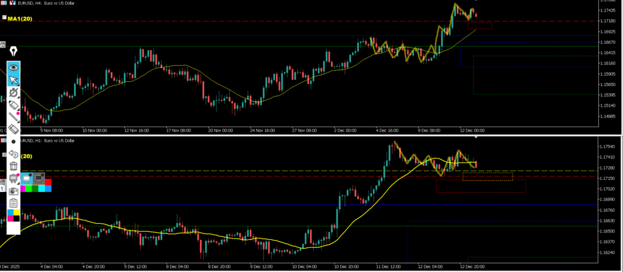Select the highlighter tool
The width and height of the screenshot is (624, 272).
13,105
